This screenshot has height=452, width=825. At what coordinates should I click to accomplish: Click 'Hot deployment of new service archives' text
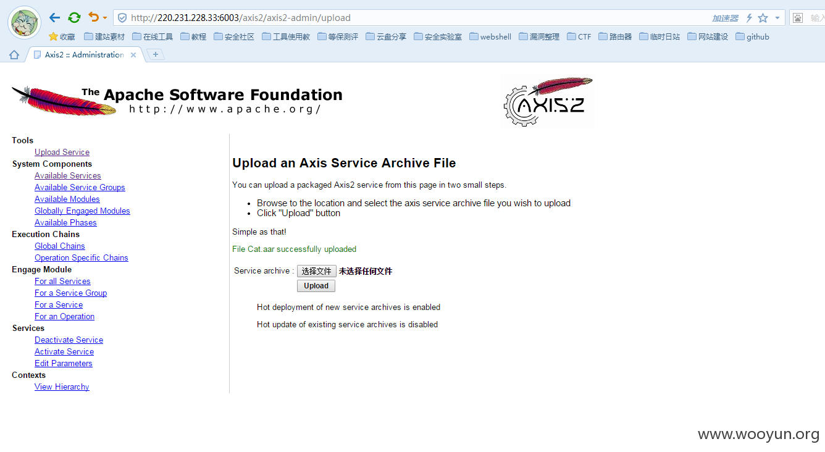point(348,307)
